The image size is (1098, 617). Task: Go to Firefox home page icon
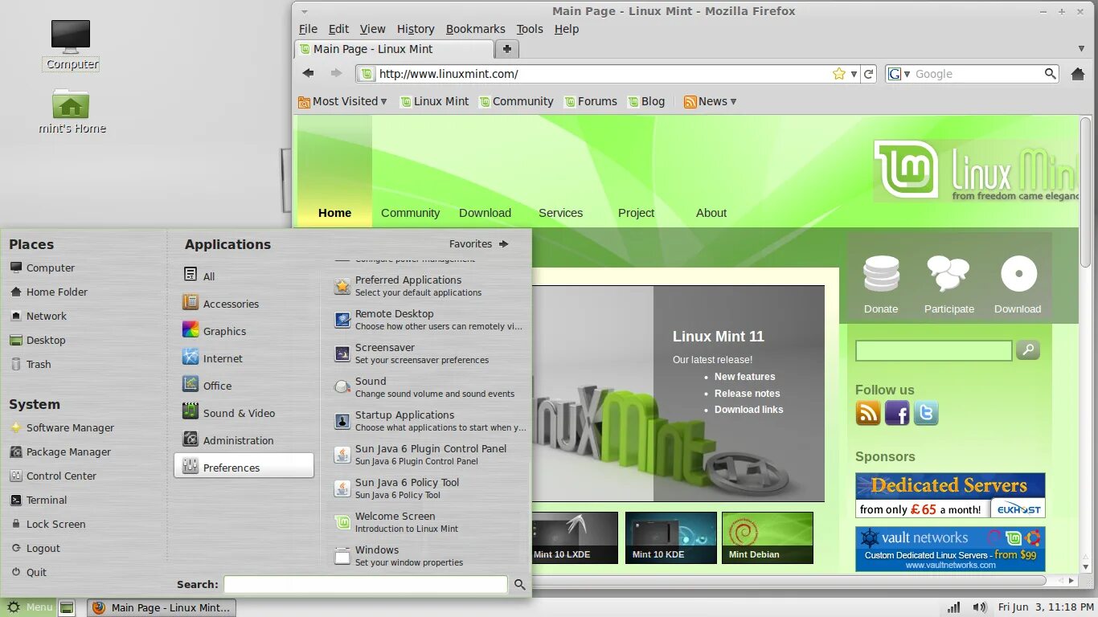tap(1078, 74)
